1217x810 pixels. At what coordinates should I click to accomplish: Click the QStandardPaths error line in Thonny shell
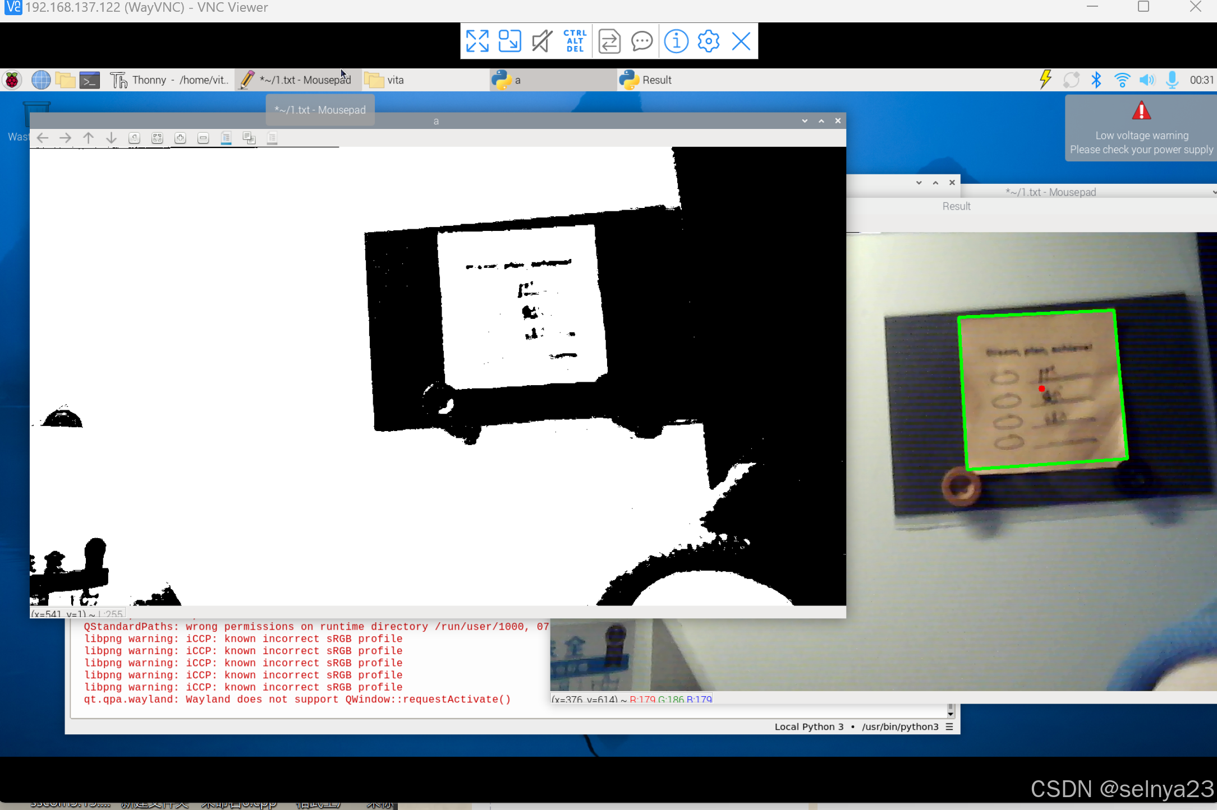click(x=316, y=627)
